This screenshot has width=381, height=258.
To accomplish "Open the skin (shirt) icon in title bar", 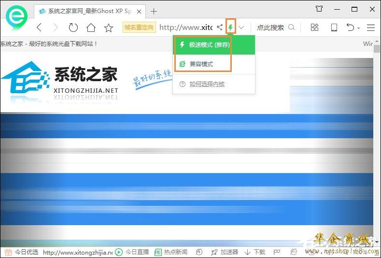I will (x=319, y=9).
